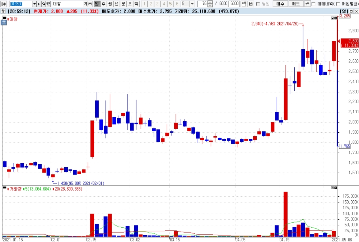Toggle the 매입평균 checkbox
This screenshot has width=359, height=242.
(x=338, y=4)
